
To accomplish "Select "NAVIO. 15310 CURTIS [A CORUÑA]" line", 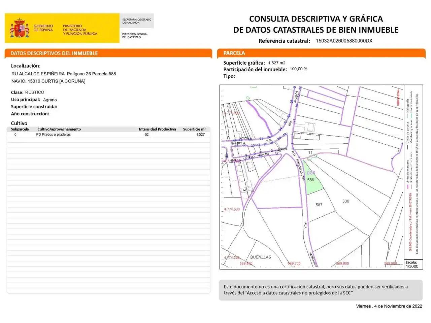I will pyautogui.click(x=48, y=81).
